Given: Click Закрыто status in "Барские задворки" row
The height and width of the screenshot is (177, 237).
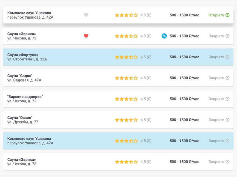Looking at the screenshot, I should [216, 99].
